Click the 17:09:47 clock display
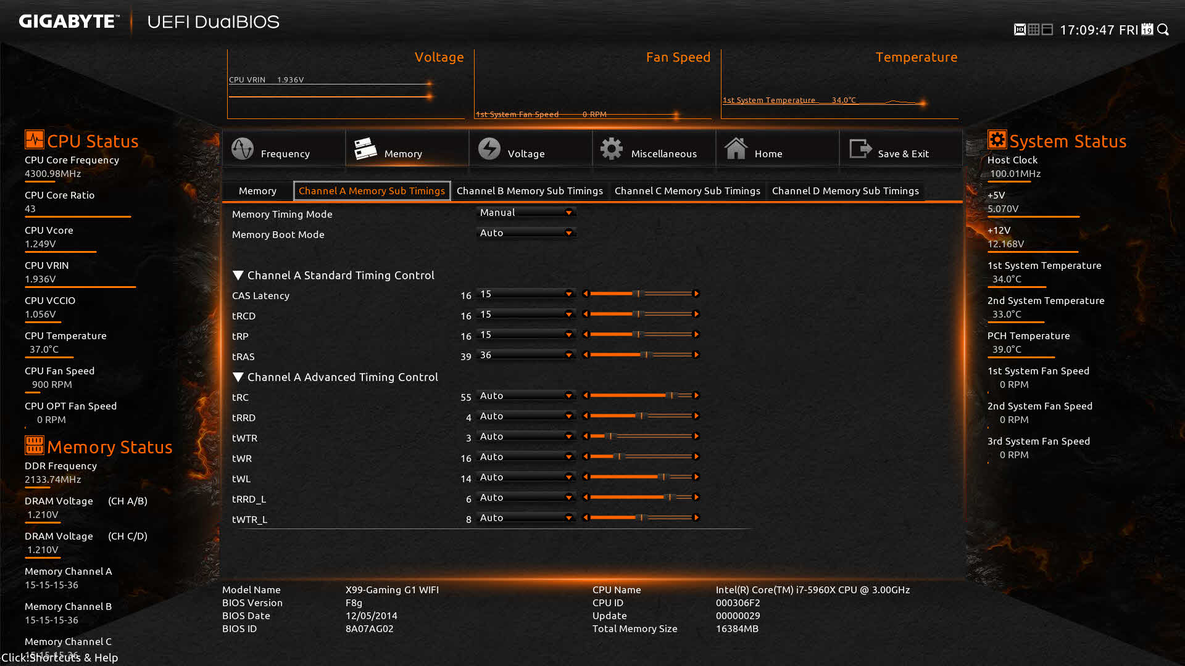 click(1087, 30)
